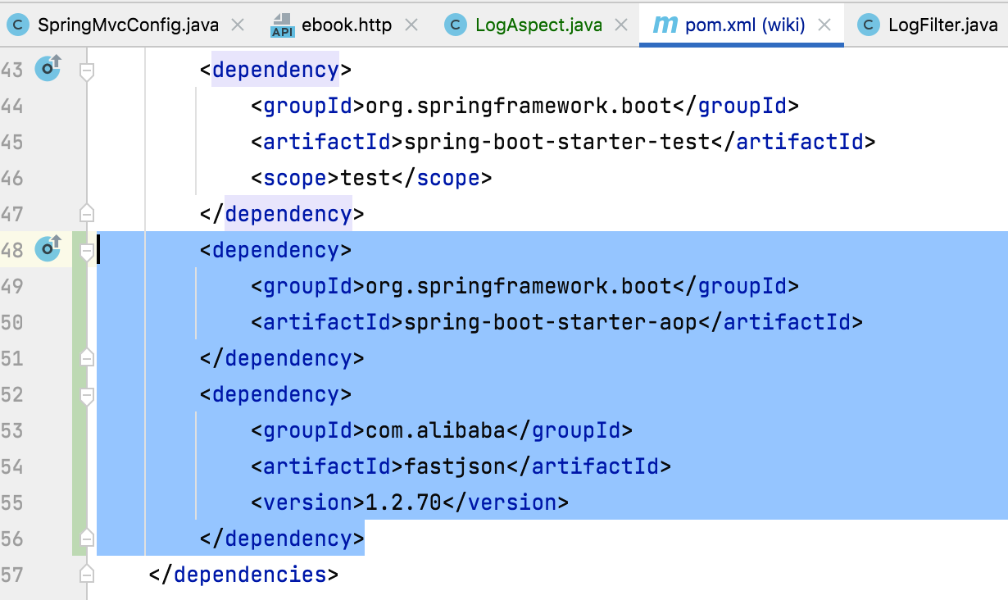Click fold marker at line 51 closing tag
This screenshot has height=600, width=1008.
[x=87, y=358]
